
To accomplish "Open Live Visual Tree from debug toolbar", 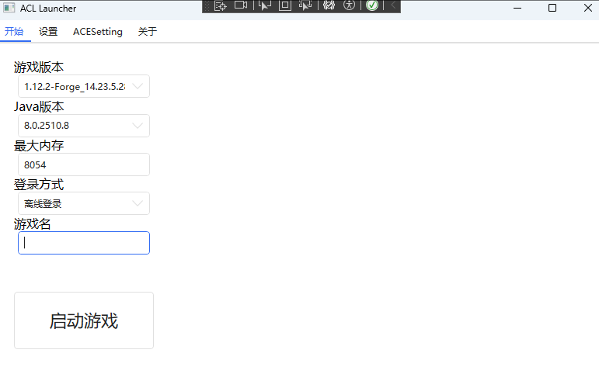I will (x=221, y=5).
